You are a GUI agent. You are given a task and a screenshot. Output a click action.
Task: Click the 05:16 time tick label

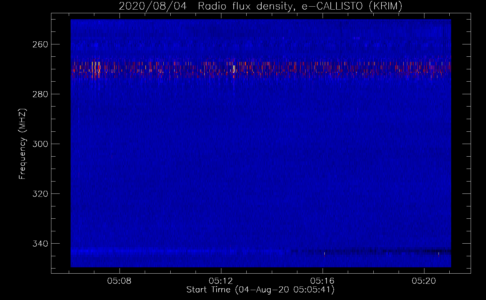coord(323,281)
